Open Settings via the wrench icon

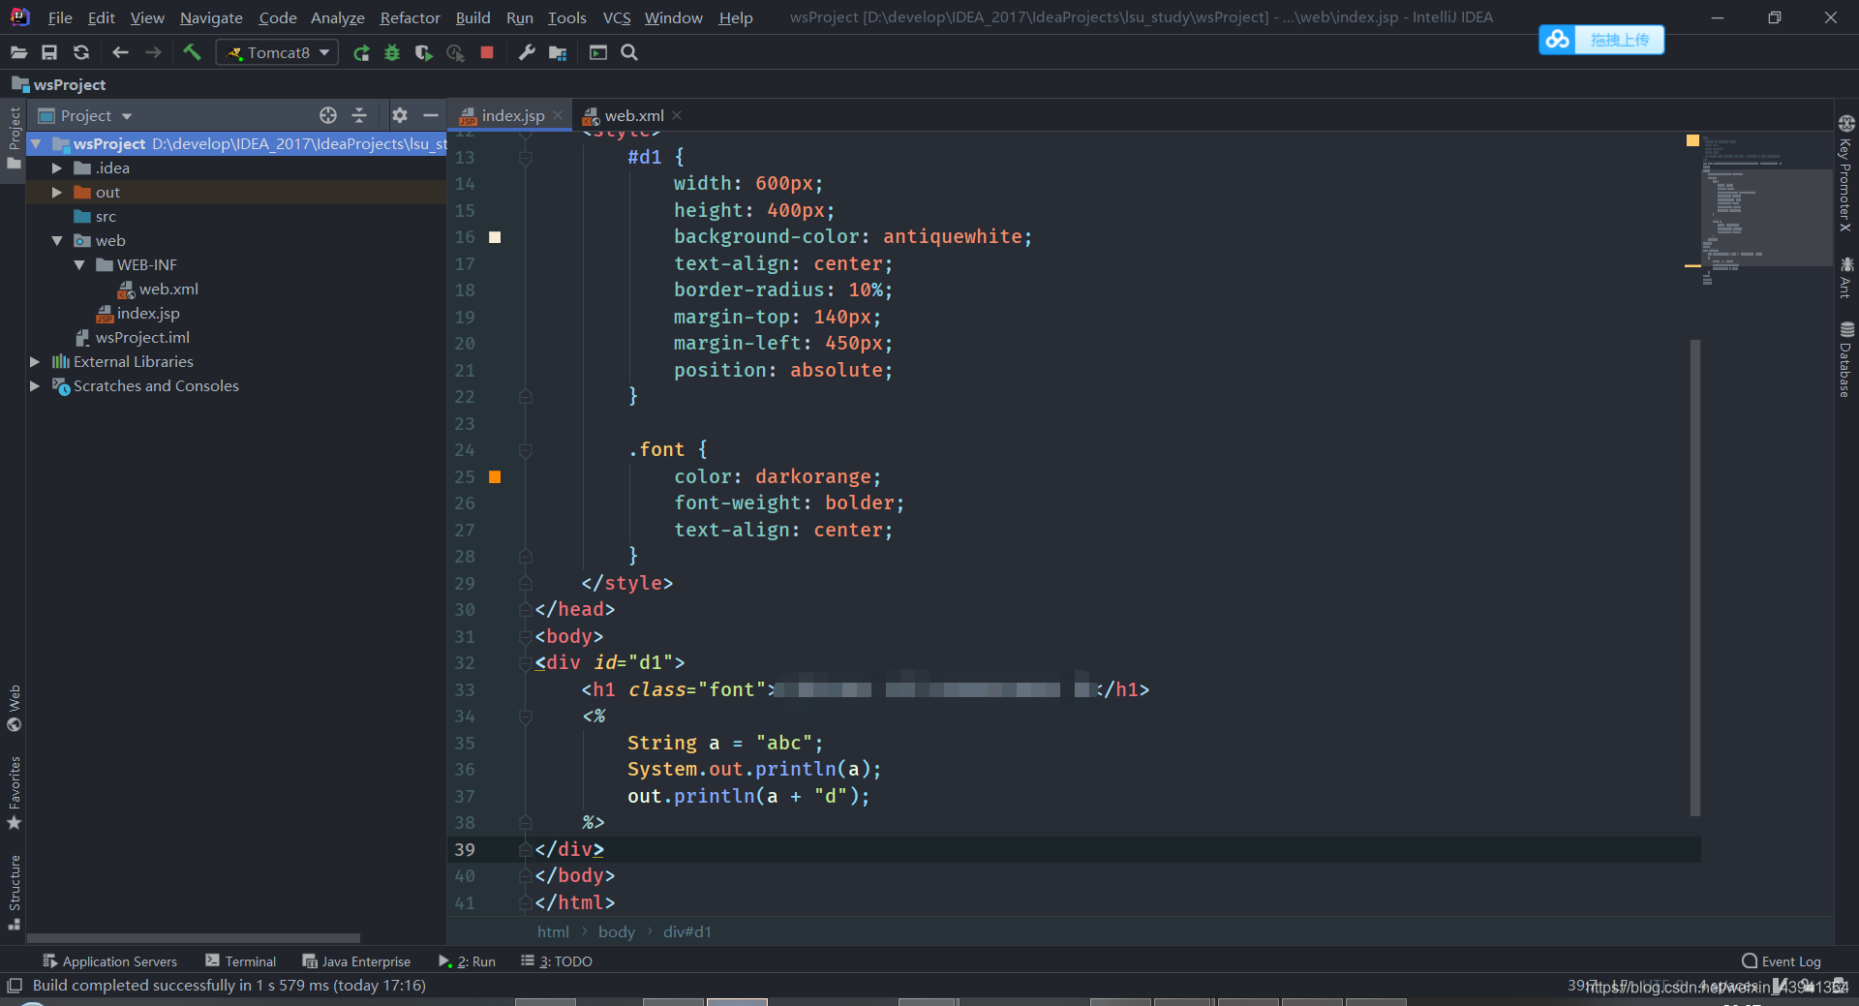coord(527,52)
